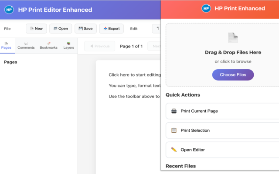Click the clipboard icon beside Print Selection
The width and height of the screenshot is (279, 174).
click(x=174, y=130)
